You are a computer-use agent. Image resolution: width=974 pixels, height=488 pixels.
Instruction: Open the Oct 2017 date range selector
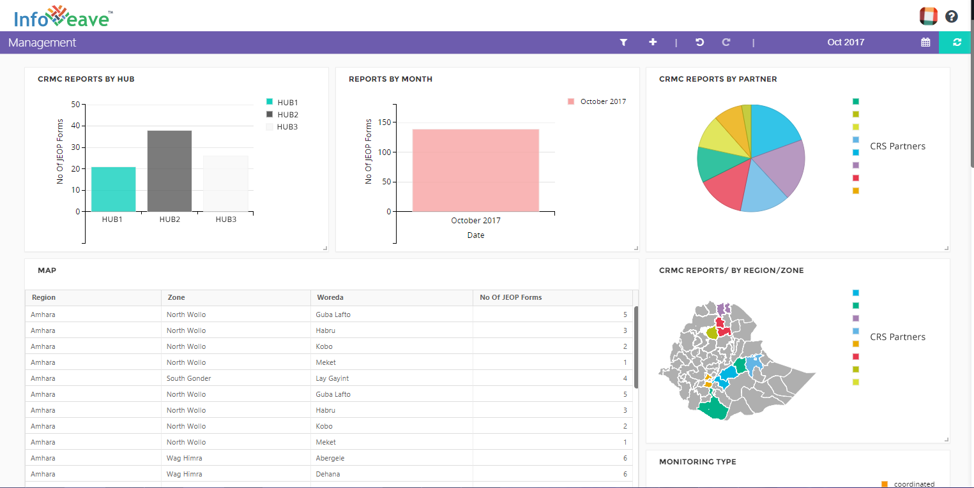coord(845,42)
